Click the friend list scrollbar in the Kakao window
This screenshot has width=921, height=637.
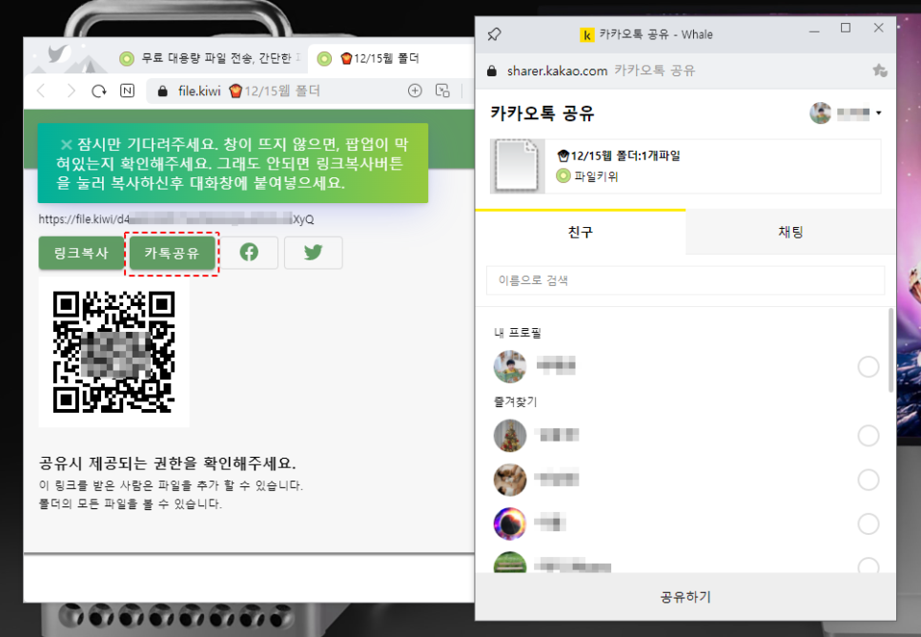tap(890, 350)
